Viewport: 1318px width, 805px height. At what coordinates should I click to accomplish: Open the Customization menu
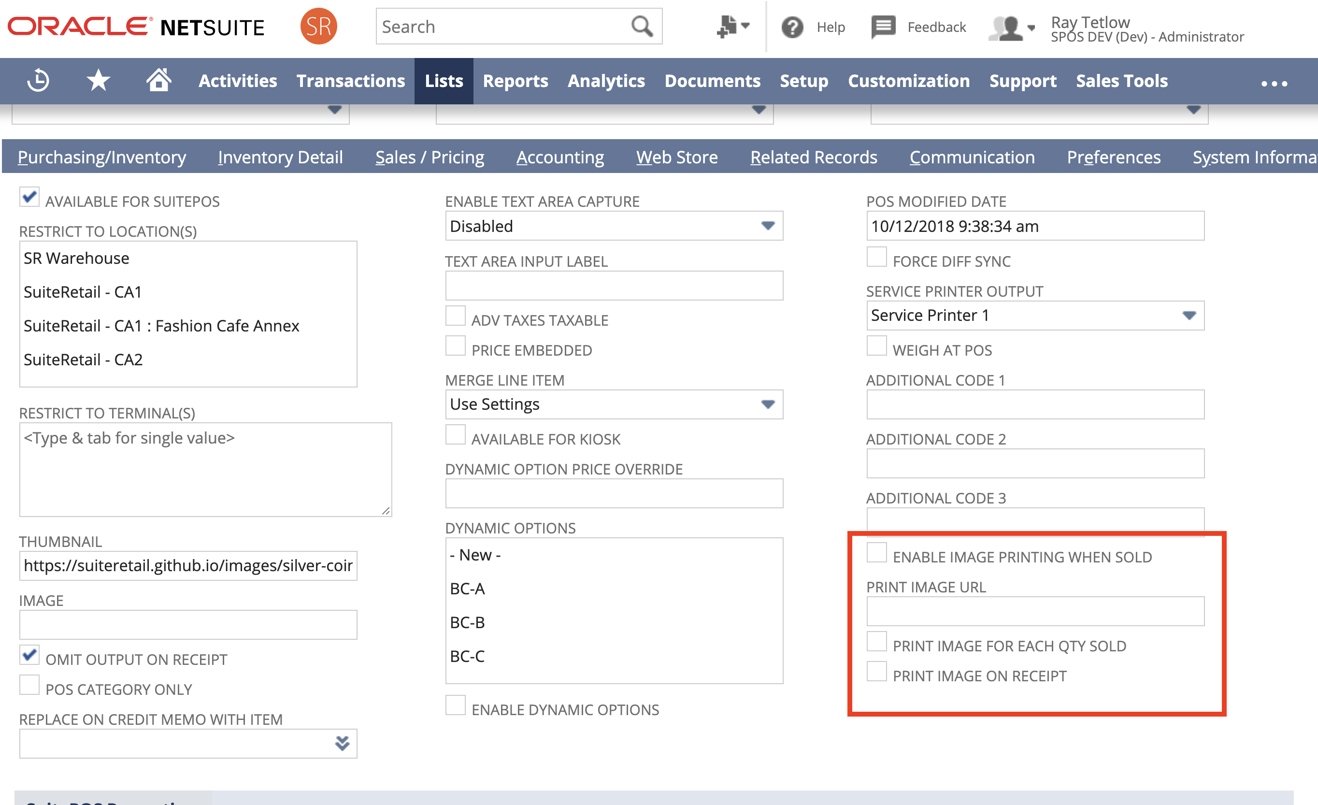point(908,81)
